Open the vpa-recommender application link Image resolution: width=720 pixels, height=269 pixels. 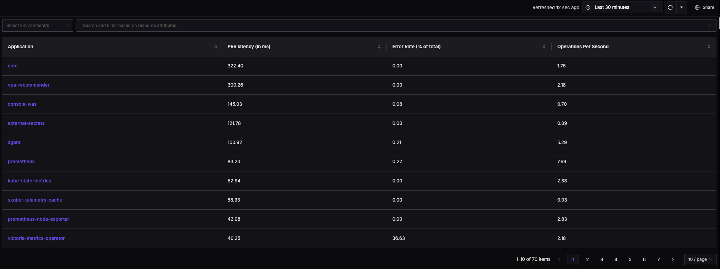click(28, 85)
